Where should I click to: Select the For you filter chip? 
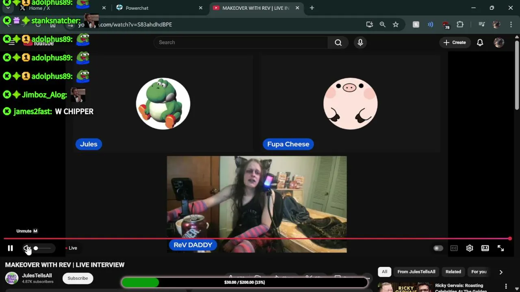coord(479,272)
